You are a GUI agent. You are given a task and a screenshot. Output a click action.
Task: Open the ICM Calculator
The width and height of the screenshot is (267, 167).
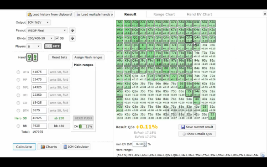coord(76,147)
